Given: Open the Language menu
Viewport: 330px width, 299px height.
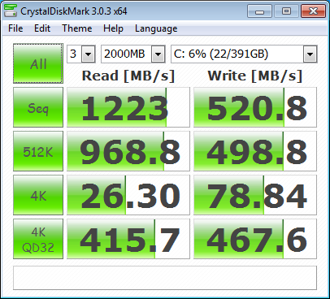Looking at the screenshot, I should (156, 28).
